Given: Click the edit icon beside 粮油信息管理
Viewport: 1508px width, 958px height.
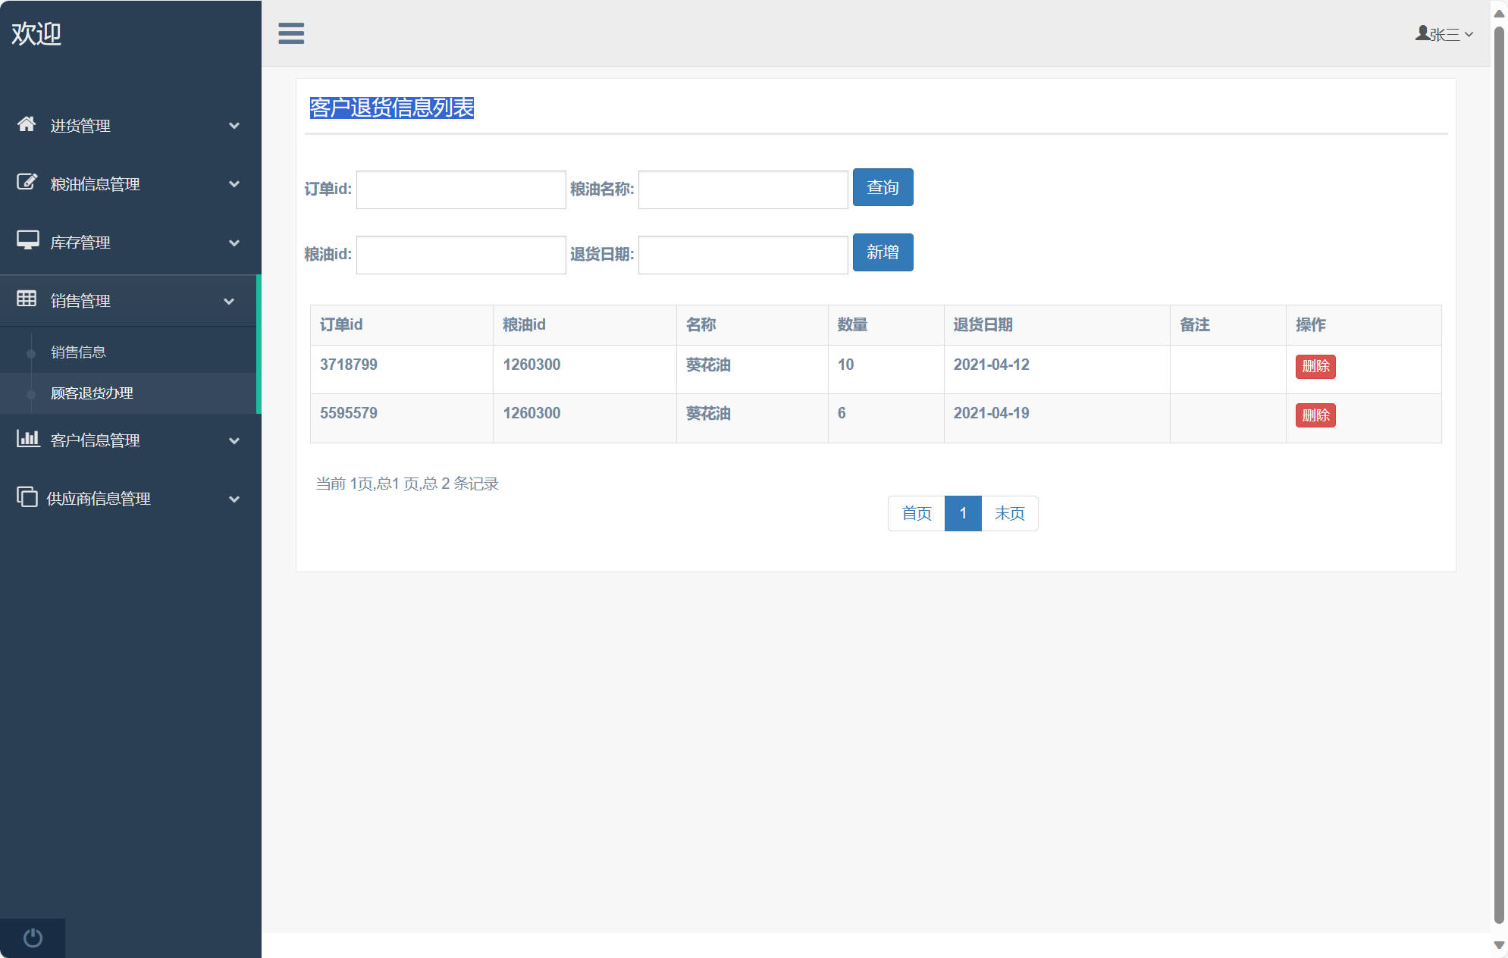Looking at the screenshot, I should pos(27,183).
